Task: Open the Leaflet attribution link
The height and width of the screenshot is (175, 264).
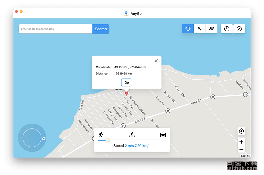Action: [x=245, y=156]
